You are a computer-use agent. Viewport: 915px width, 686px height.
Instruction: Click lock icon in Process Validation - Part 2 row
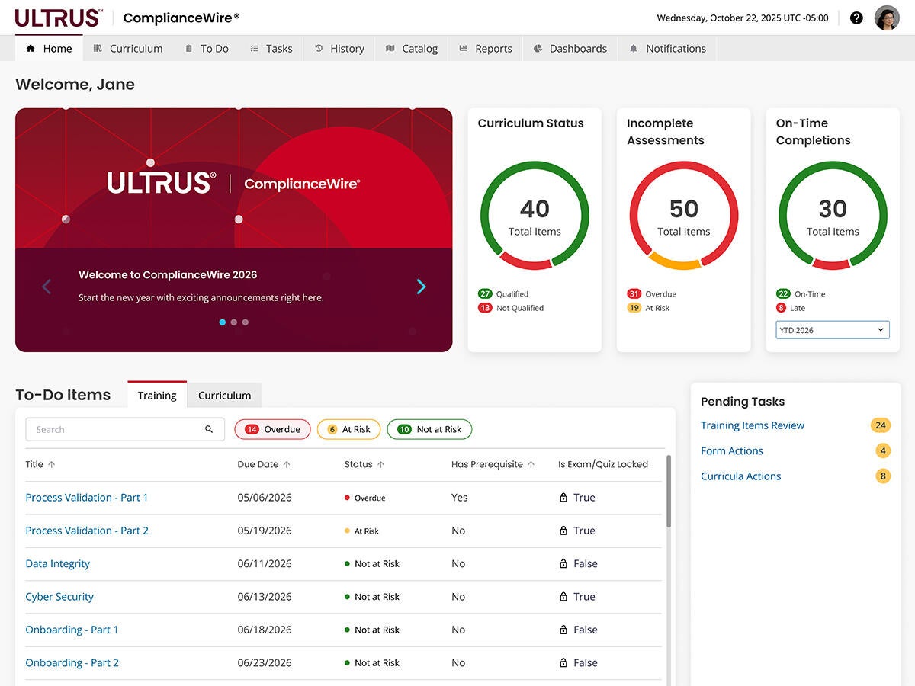pos(563,531)
